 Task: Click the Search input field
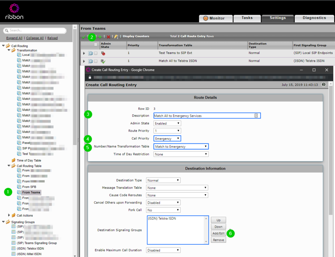pyautogui.click(x=35, y=30)
